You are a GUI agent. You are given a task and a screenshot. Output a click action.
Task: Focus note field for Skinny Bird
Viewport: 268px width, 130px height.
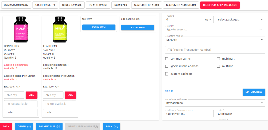pyautogui.click(x=21, y=112)
